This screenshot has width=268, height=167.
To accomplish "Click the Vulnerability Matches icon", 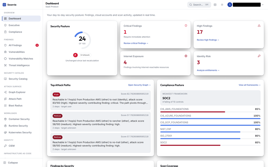I will [5, 59].
